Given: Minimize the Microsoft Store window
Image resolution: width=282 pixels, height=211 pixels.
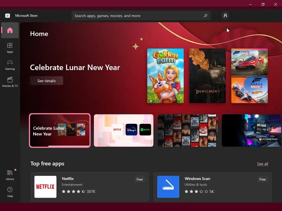Looking at the screenshot, I should pyautogui.click(x=250, y=4).
